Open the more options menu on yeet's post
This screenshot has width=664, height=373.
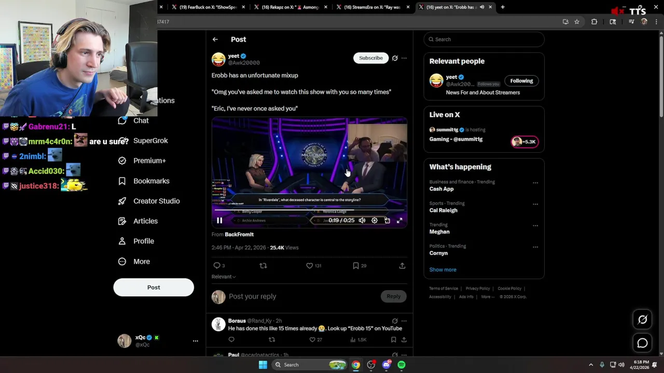pos(404,58)
